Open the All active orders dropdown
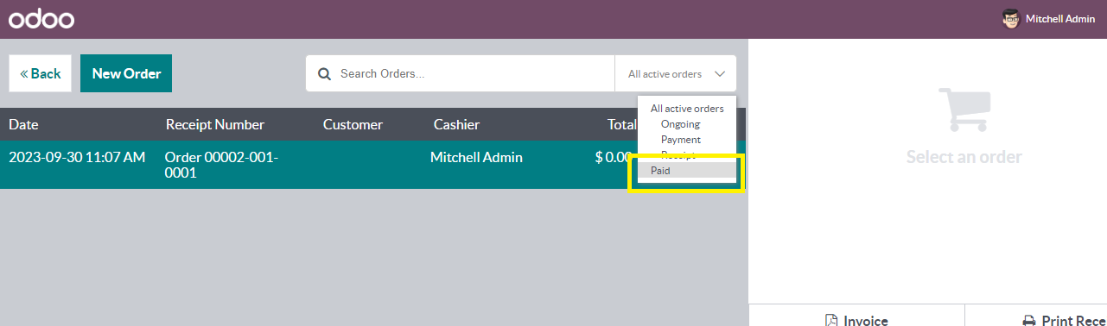This screenshot has width=1107, height=326. tap(676, 74)
